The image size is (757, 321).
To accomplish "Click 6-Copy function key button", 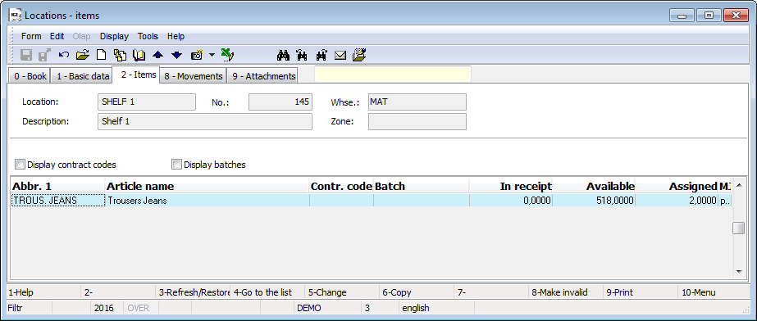I will pos(417,292).
